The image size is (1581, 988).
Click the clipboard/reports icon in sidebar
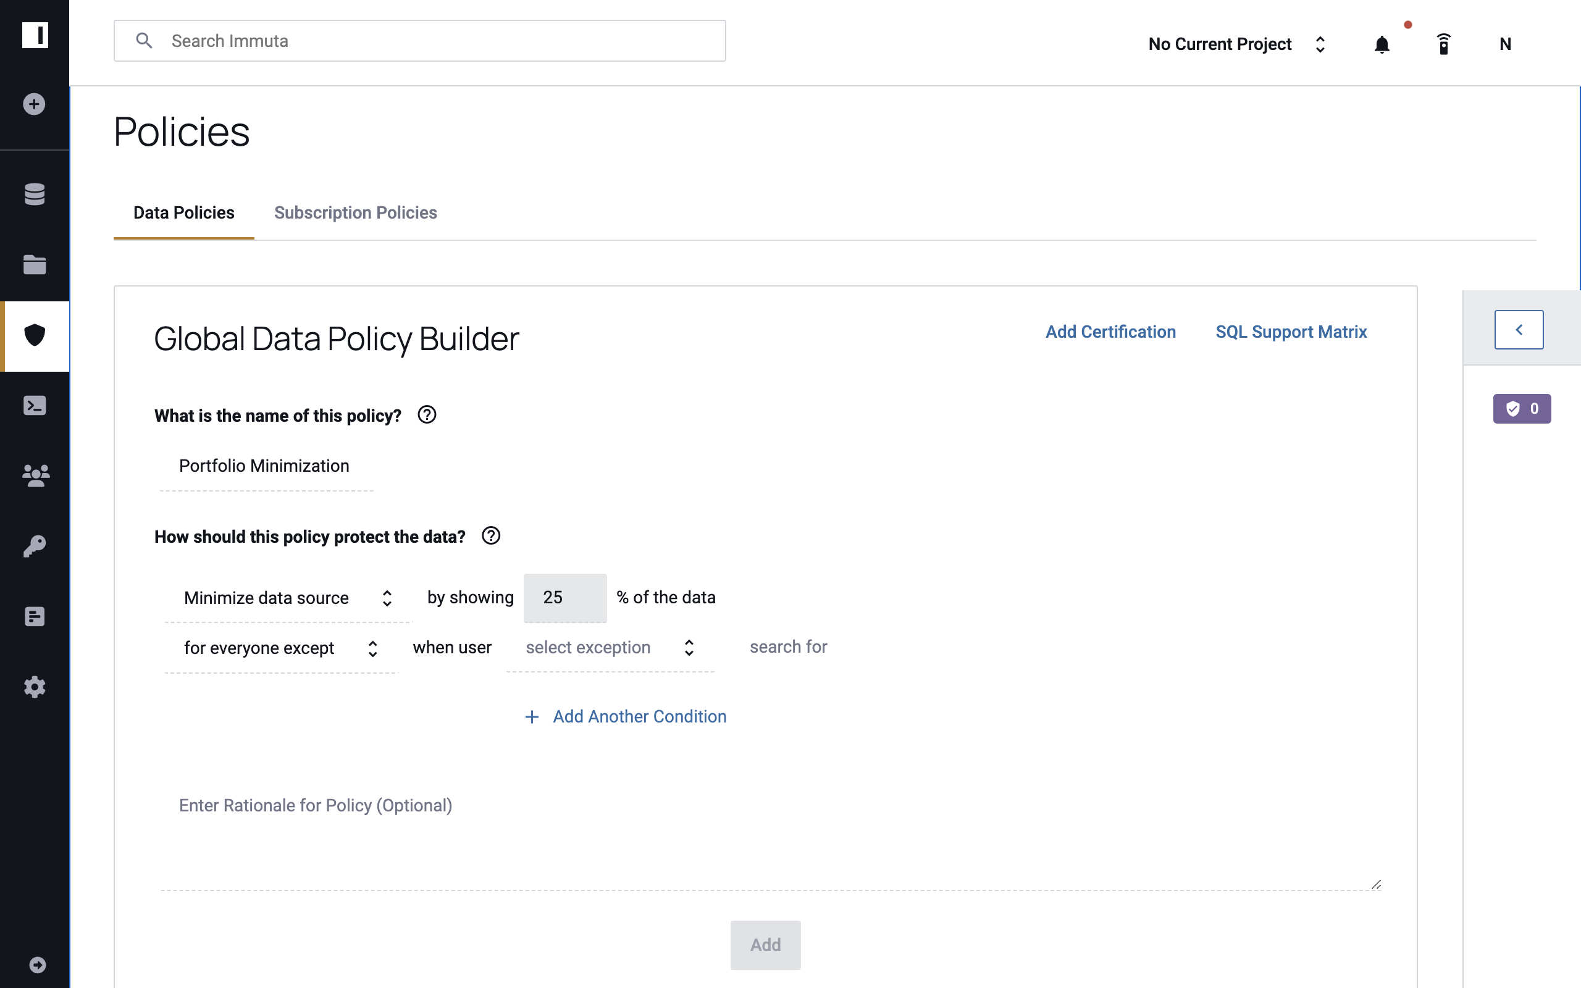point(34,616)
